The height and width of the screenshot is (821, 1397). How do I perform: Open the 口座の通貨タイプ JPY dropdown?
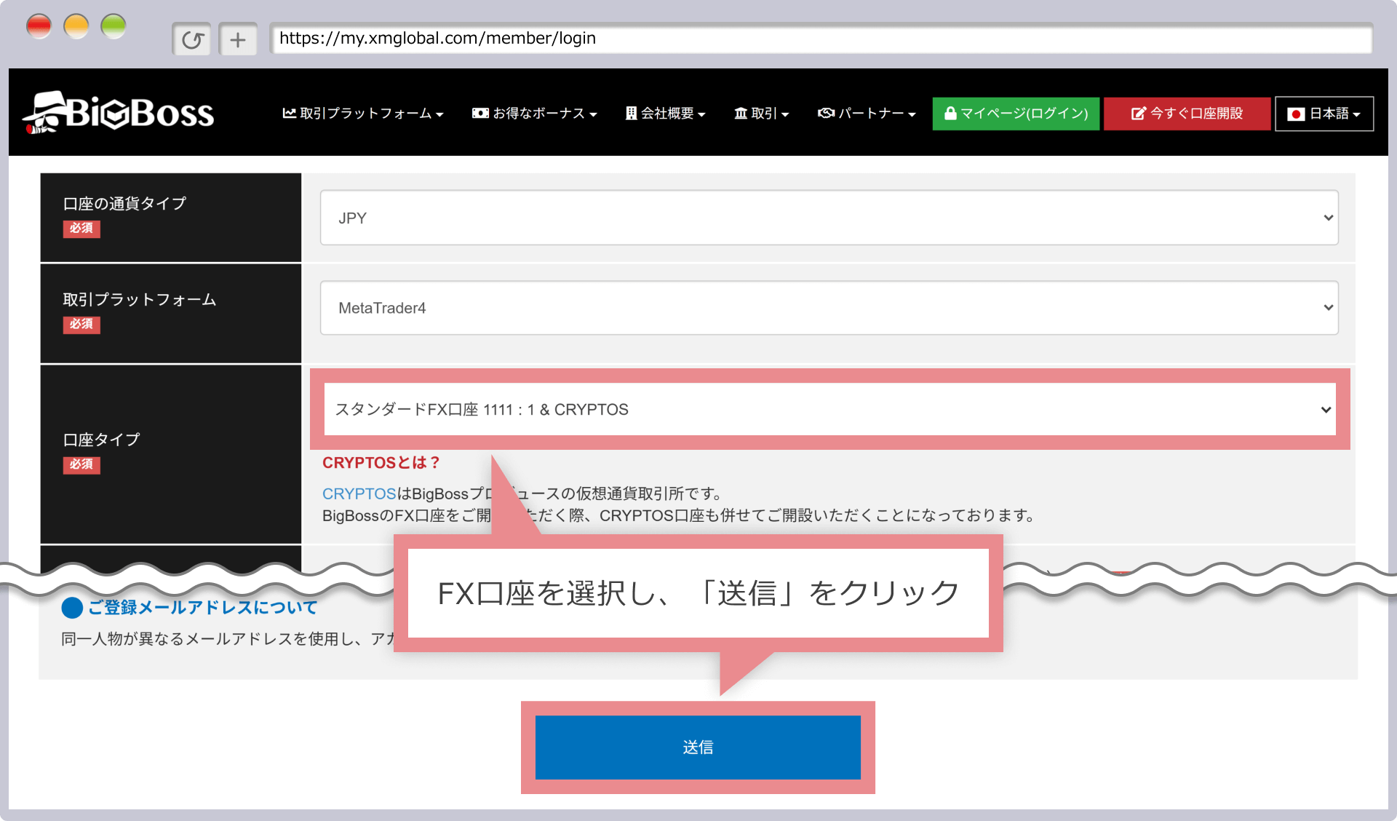[x=829, y=218]
